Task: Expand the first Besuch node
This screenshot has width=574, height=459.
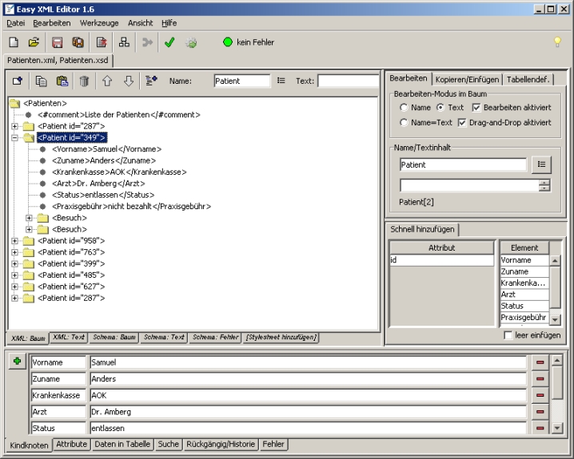Action: point(30,218)
